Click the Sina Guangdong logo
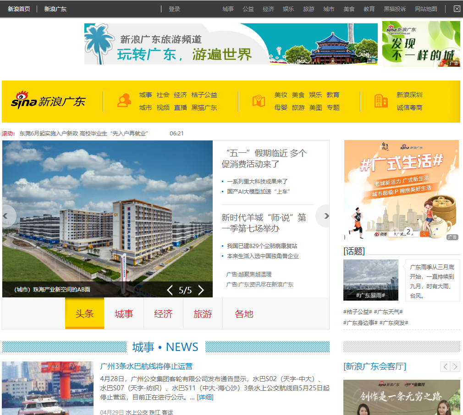This screenshot has height=415, width=463. tap(48, 101)
